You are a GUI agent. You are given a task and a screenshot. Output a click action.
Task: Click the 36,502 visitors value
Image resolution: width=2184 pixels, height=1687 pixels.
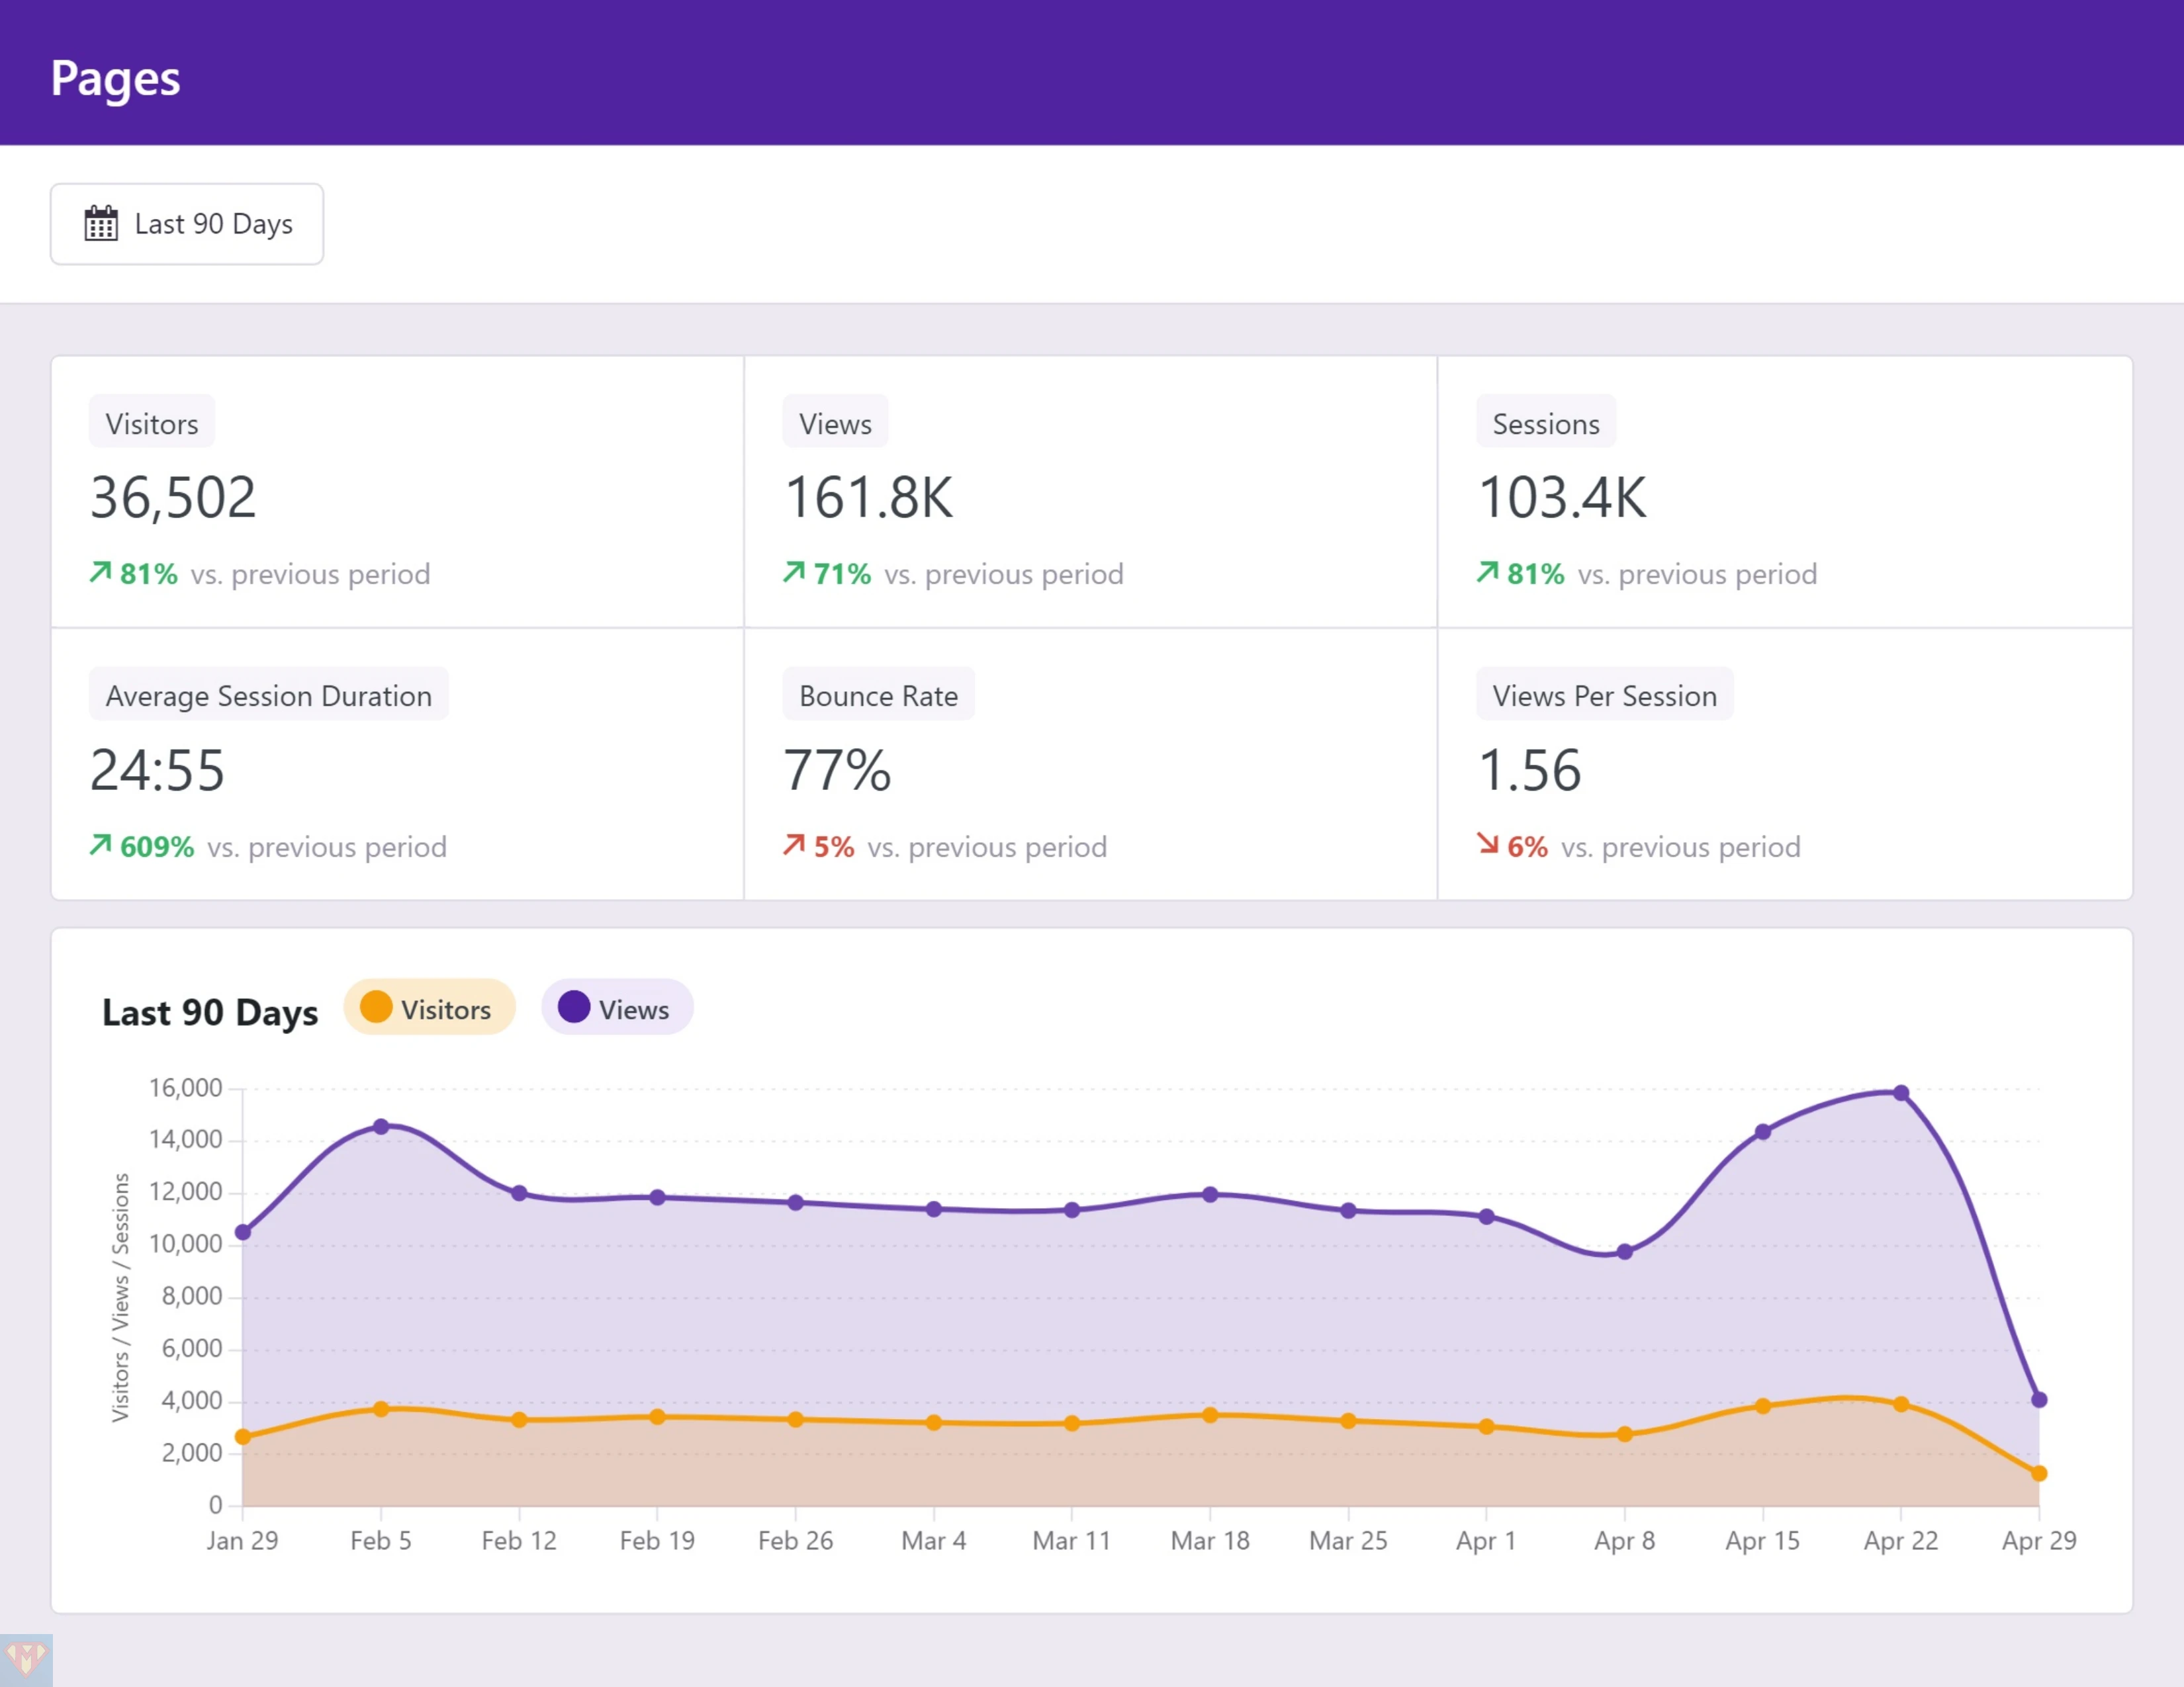pos(173,497)
